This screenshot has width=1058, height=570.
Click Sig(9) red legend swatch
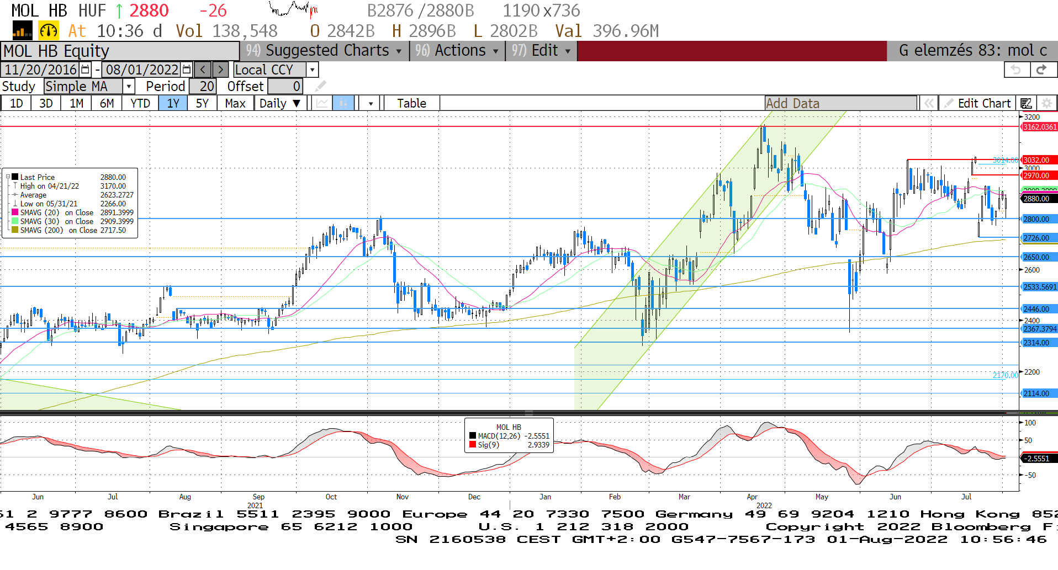pos(473,445)
